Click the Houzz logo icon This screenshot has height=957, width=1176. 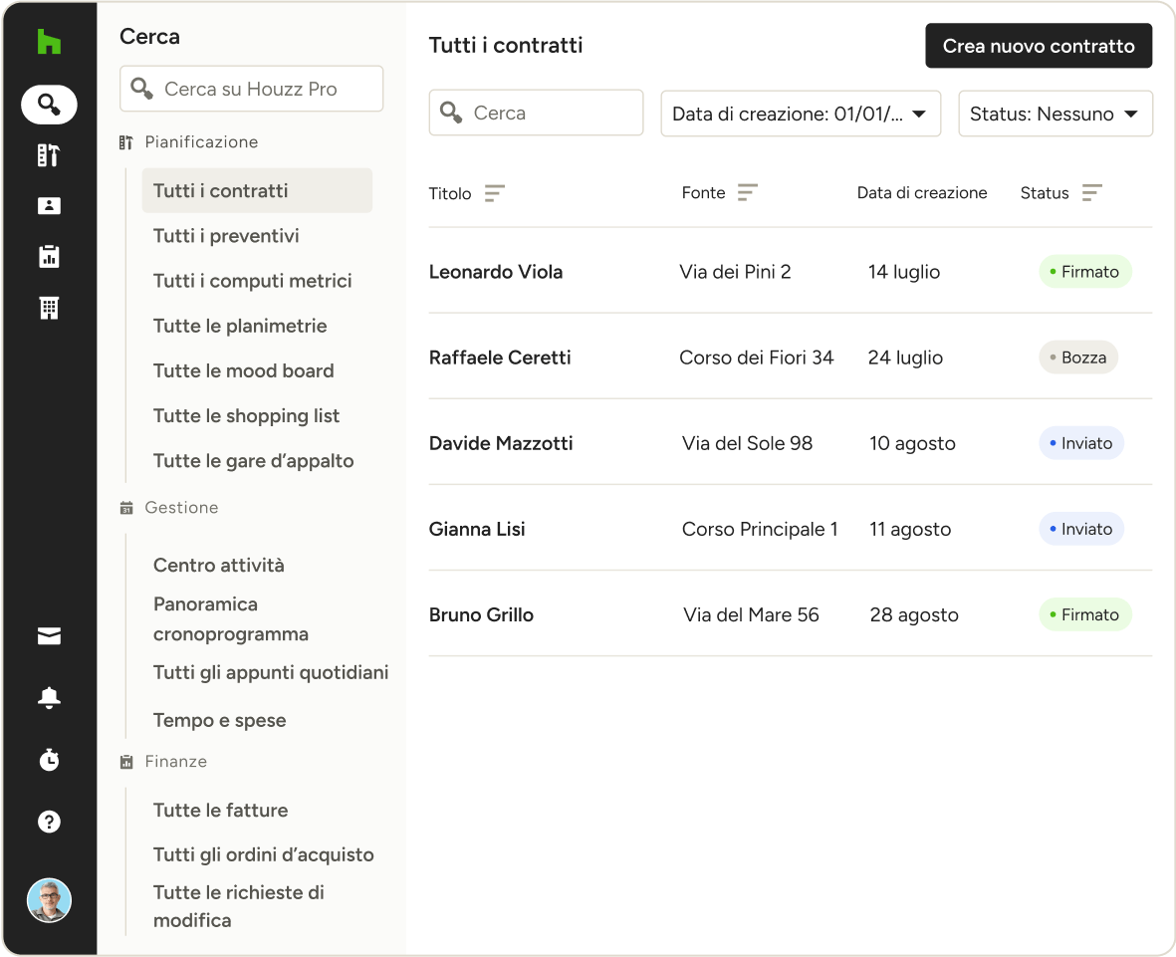(49, 42)
